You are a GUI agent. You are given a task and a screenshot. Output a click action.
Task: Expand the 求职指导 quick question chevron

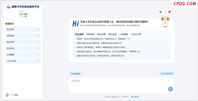(x=38, y=36)
